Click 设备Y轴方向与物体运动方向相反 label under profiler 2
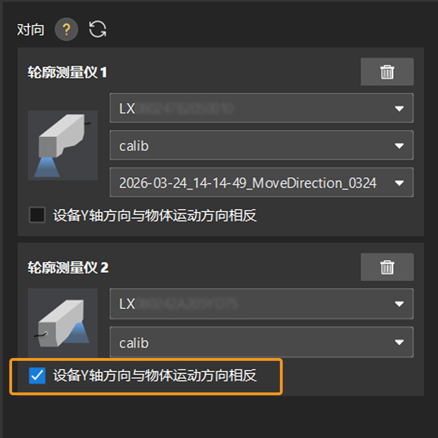The width and height of the screenshot is (438, 438). [155, 375]
